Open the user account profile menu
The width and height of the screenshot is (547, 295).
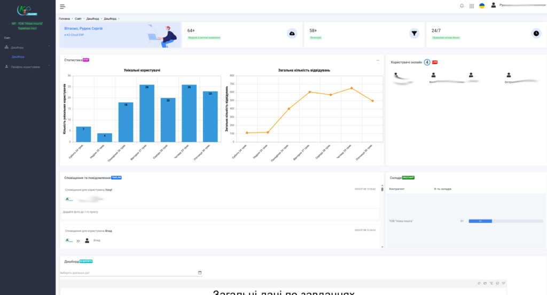[494, 5]
